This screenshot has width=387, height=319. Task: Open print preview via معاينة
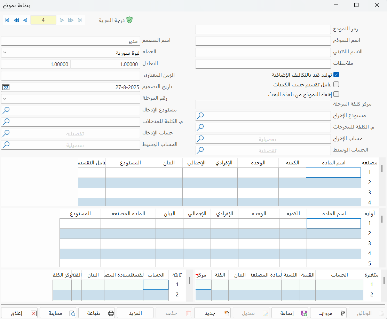58,313
